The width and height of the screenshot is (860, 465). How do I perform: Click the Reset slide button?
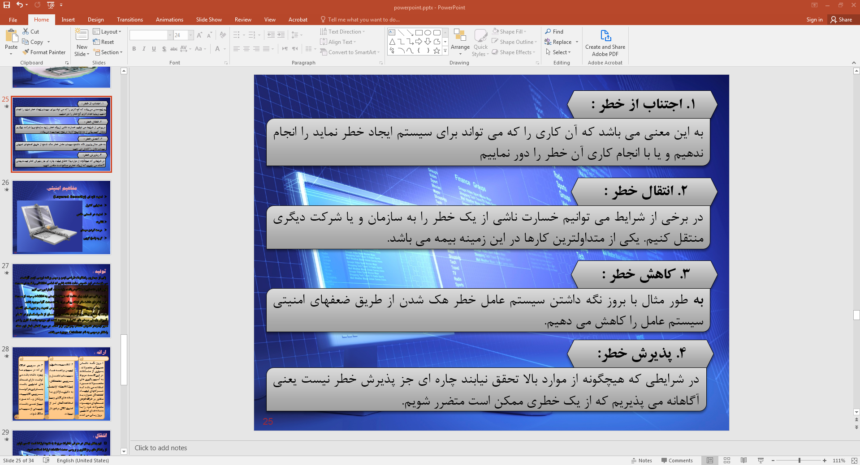click(x=104, y=42)
